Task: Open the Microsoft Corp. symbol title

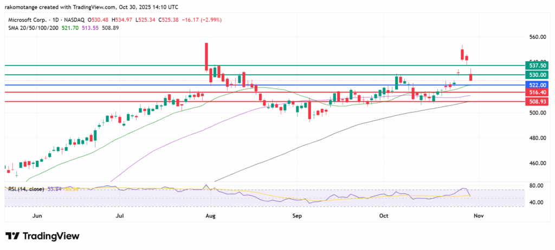Action: pyautogui.click(x=24, y=20)
